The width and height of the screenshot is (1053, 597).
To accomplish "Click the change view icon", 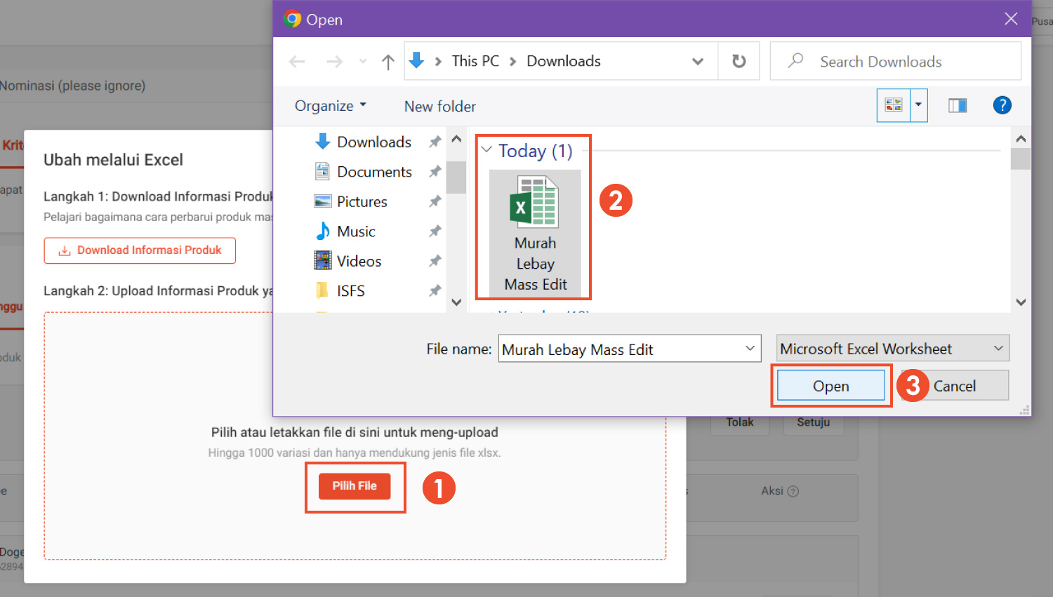I will pyautogui.click(x=894, y=105).
